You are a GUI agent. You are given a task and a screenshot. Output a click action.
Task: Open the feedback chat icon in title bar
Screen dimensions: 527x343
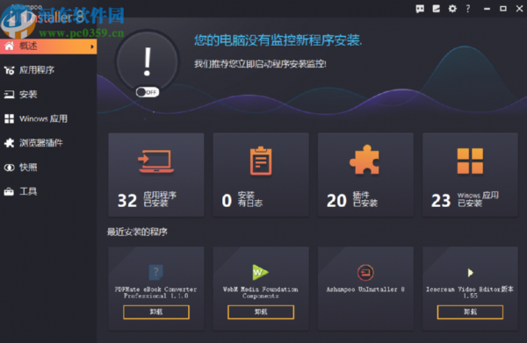coord(420,9)
